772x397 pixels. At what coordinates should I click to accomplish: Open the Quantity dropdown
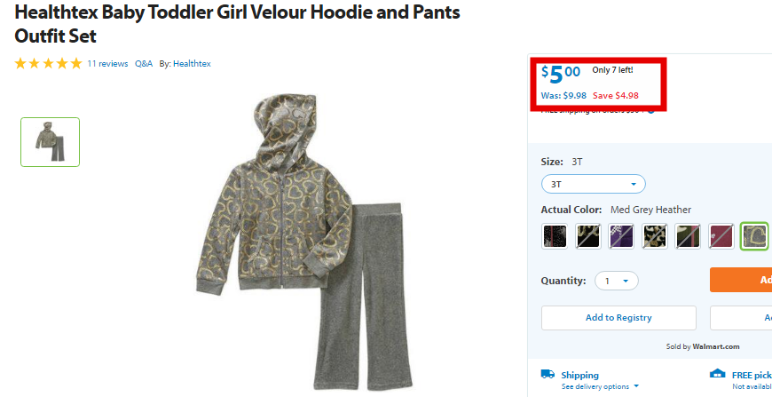tap(617, 281)
